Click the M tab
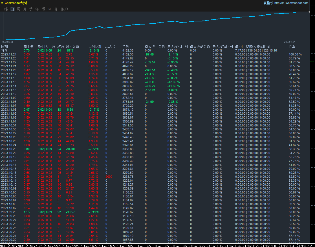The image size is (315, 247). [x=49, y=9]
